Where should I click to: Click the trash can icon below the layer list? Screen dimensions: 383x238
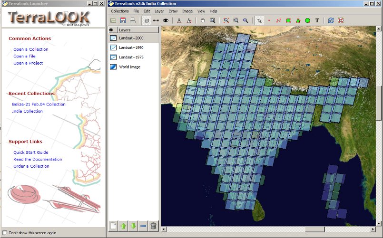(x=153, y=226)
